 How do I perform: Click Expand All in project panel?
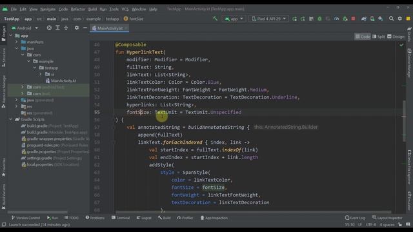(x=57, y=28)
